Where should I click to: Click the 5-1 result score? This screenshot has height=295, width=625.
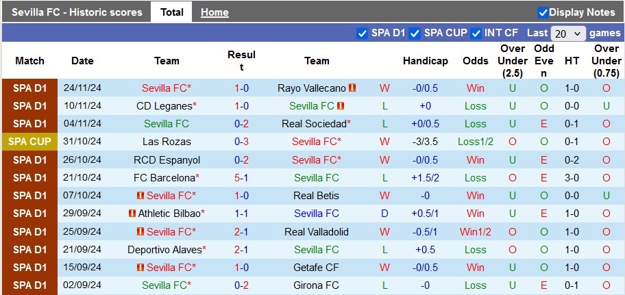click(x=241, y=177)
